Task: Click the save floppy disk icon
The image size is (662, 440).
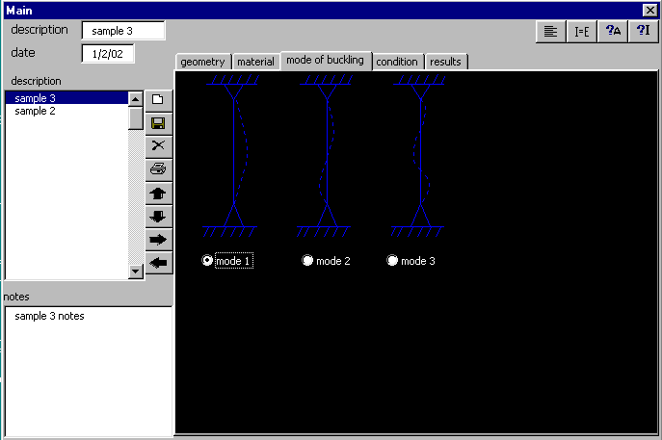Action: [158, 122]
